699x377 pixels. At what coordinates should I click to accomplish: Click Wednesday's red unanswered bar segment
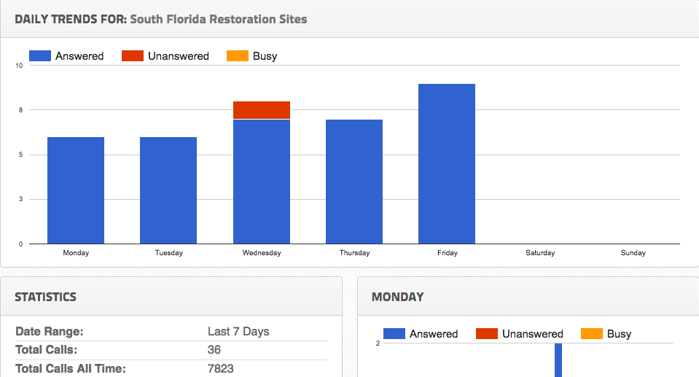click(x=262, y=110)
